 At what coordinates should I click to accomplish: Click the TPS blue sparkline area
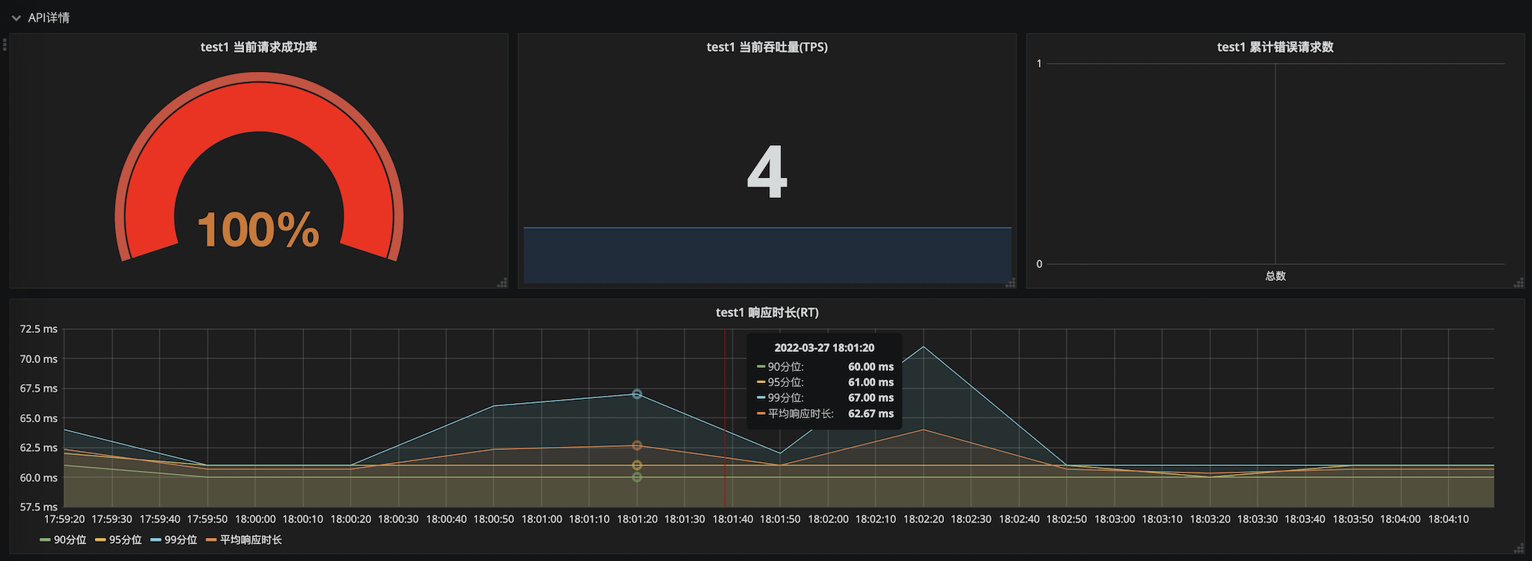tap(767, 255)
